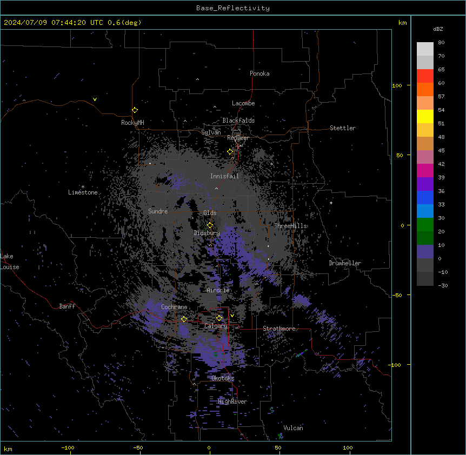Screen dimensions: 466x455
Task: Click the 100 tick on the right axis
Action: coord(397,85)
